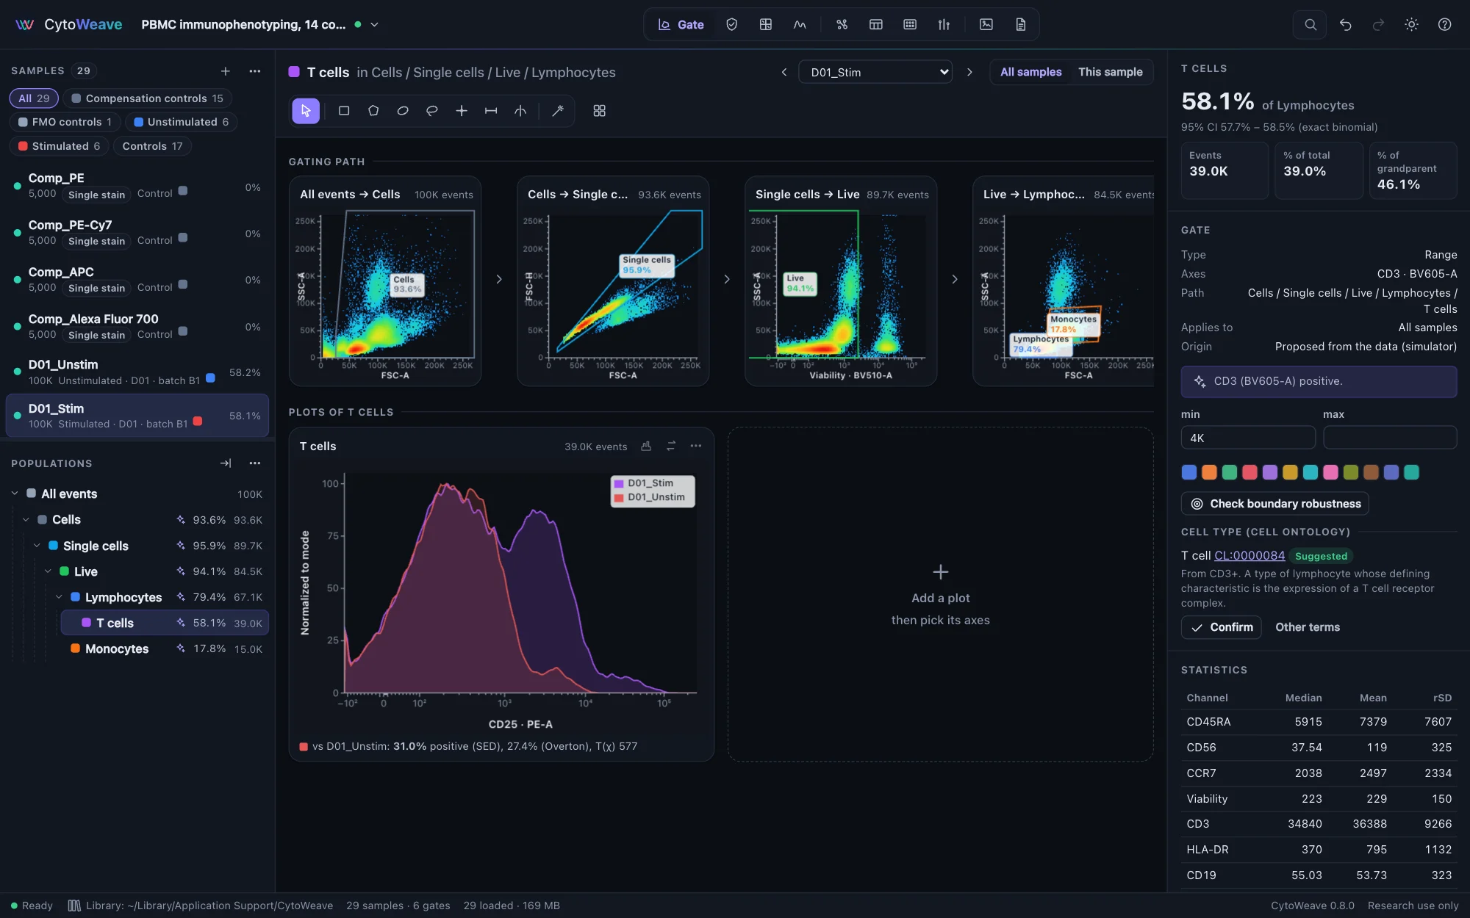The height and width of the screenshot is (918, 1470).
Task: Open T cells plot more-options menu
Action: point(696,446)
